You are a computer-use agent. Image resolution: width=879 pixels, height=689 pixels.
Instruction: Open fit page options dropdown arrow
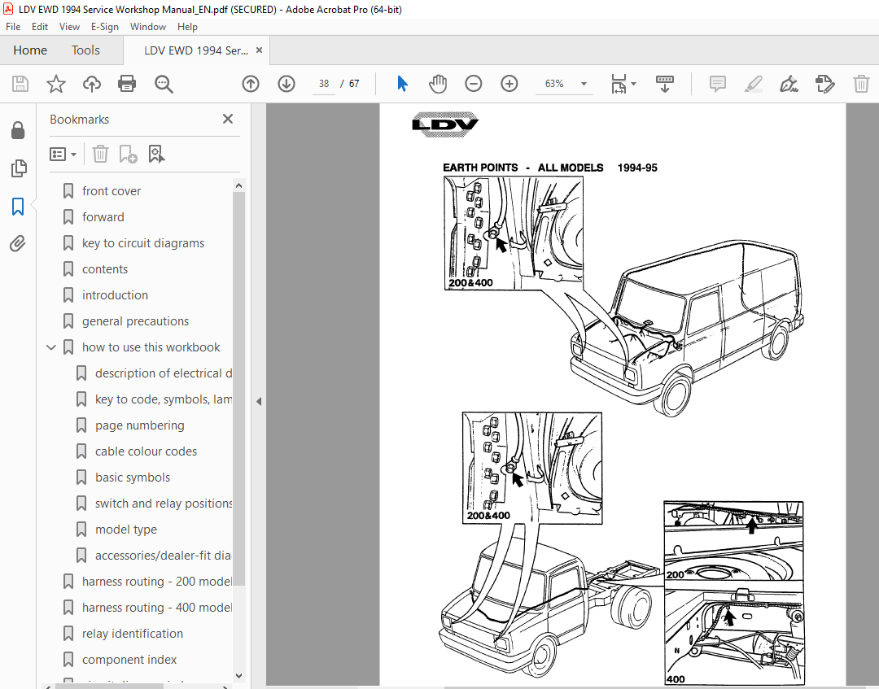(634, 84)
